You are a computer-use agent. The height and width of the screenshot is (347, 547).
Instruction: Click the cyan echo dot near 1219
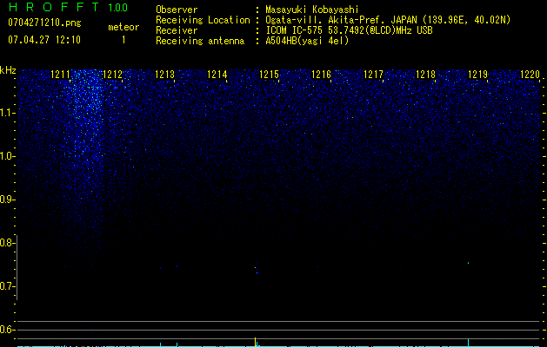pyautogui.click(x=468, y=263)
